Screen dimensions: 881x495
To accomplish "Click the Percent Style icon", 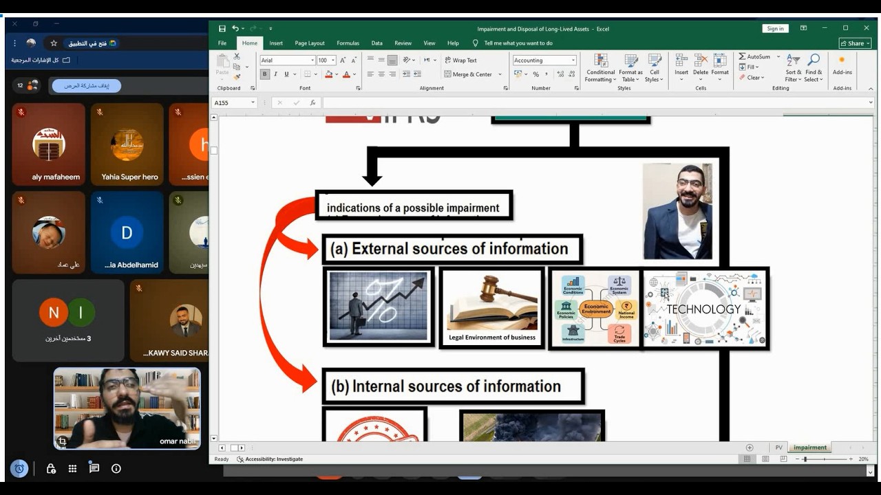I will tap(535, 74).
